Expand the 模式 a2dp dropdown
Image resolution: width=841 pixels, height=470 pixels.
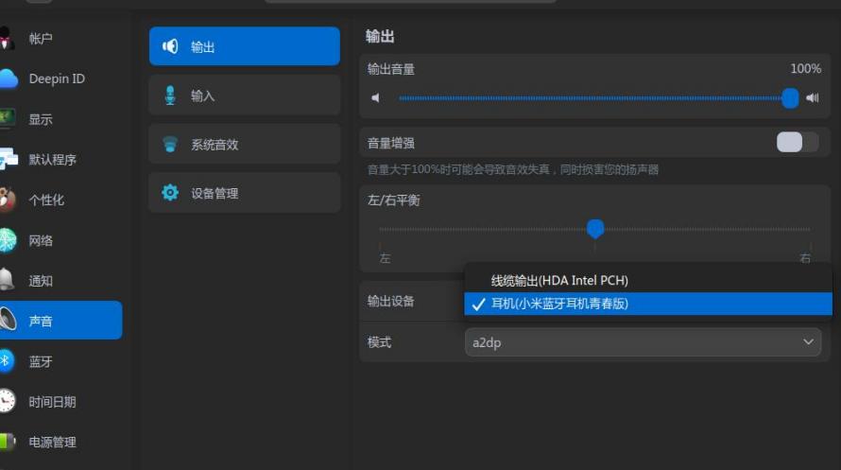[x=643, y=342]
